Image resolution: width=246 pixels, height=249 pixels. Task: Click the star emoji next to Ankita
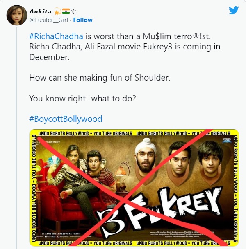pos(57,11)
